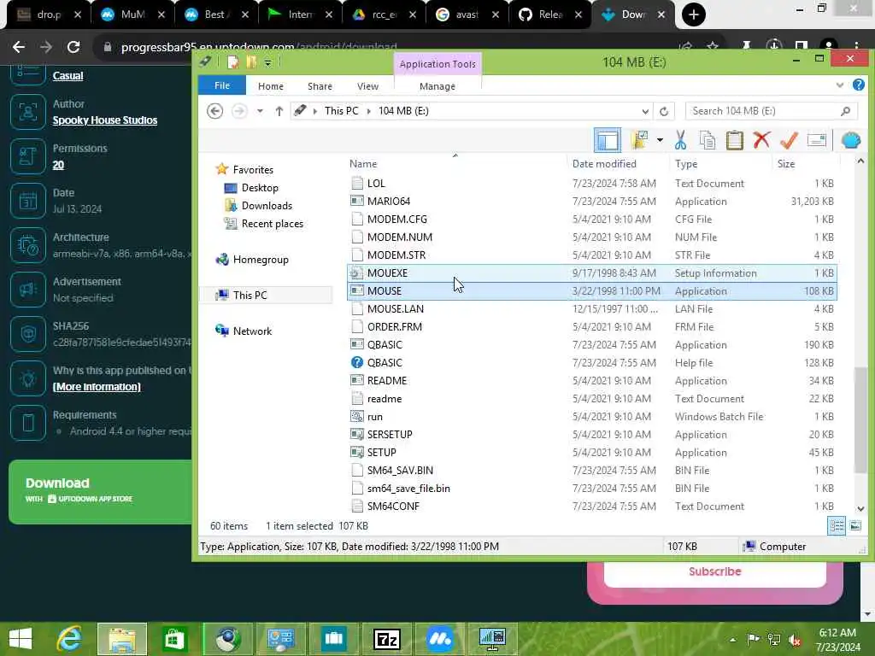
Task: Click the blue shell icon in Explorer toolbar
Action: [851, 141]
